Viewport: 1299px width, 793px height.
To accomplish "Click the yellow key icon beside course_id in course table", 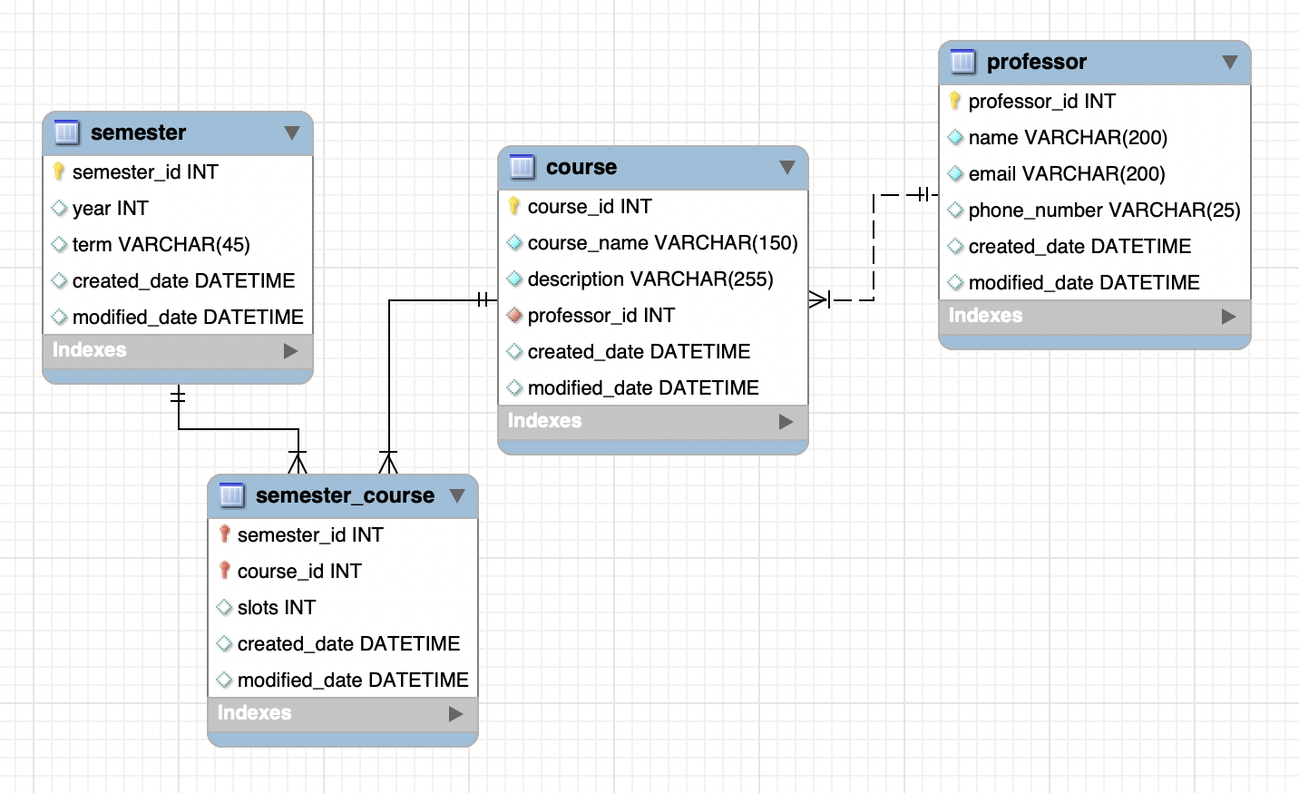I will (514, 207).
